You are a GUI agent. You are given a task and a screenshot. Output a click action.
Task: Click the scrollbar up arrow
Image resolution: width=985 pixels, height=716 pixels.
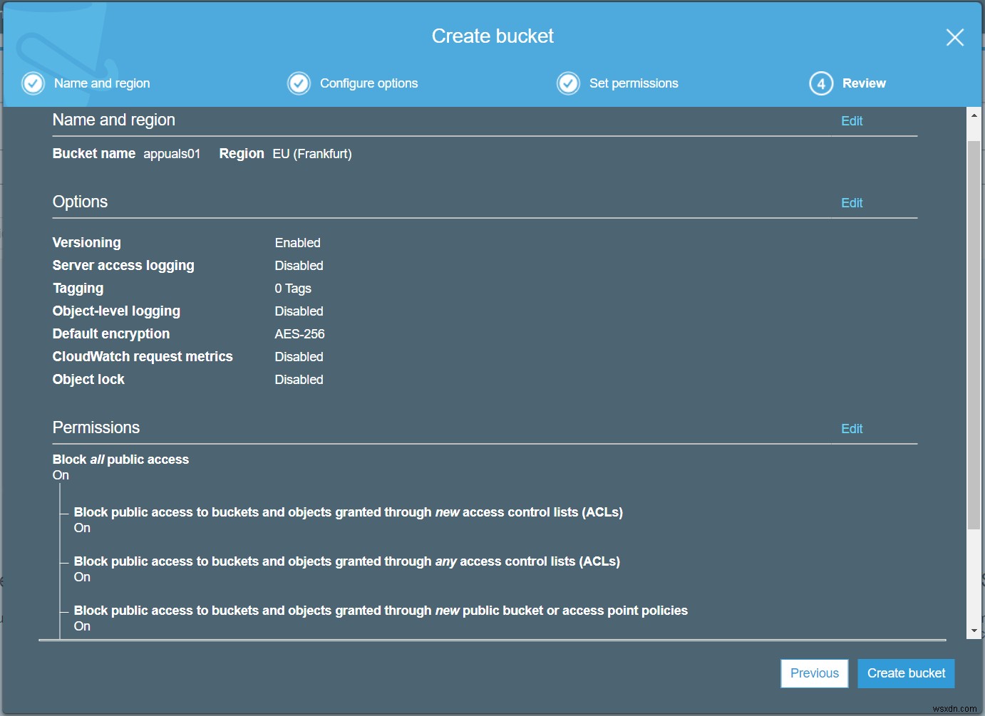pyautogui.click(x=975, y=114)
